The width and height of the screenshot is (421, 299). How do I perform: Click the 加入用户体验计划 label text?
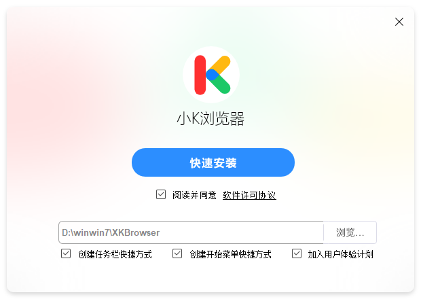coord(340,254)
